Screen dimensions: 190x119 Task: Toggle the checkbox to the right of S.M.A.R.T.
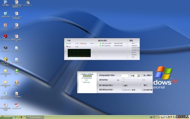coord(142,90)
